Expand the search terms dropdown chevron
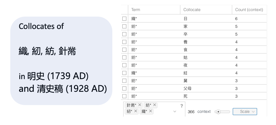Screen dimensions: 276x125 175,112
